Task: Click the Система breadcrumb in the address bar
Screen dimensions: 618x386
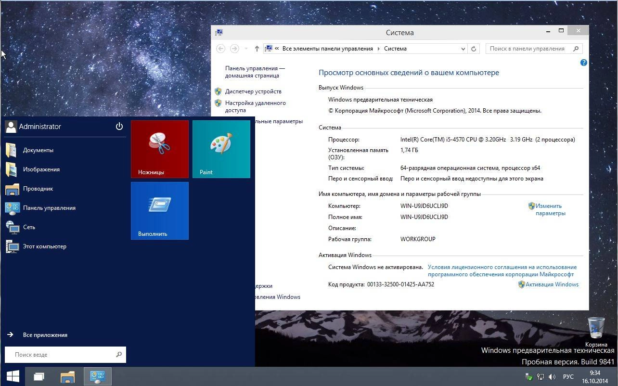Action: [395, 49]
